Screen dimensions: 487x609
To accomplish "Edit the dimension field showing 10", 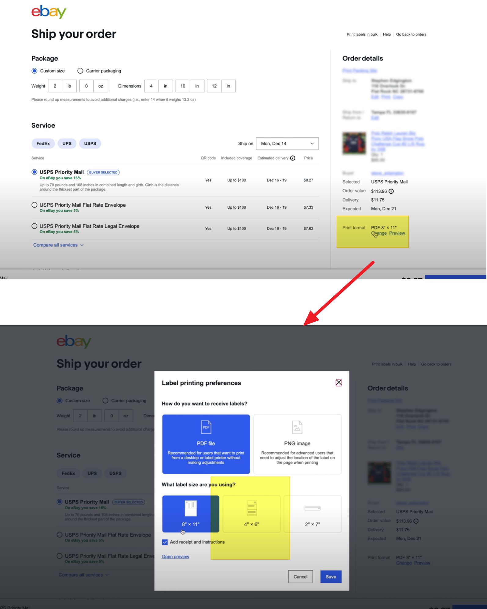I will coord(183,86).
